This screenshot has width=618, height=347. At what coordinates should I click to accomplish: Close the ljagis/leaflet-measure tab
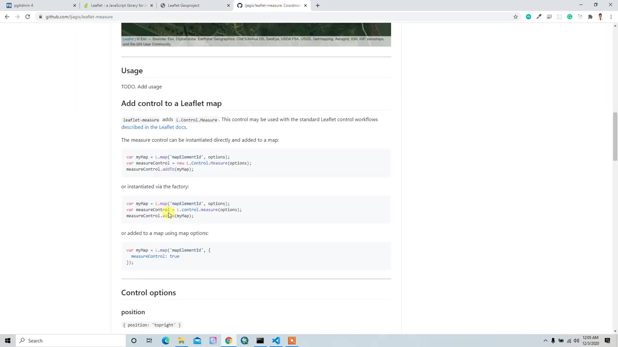[305, 5]
